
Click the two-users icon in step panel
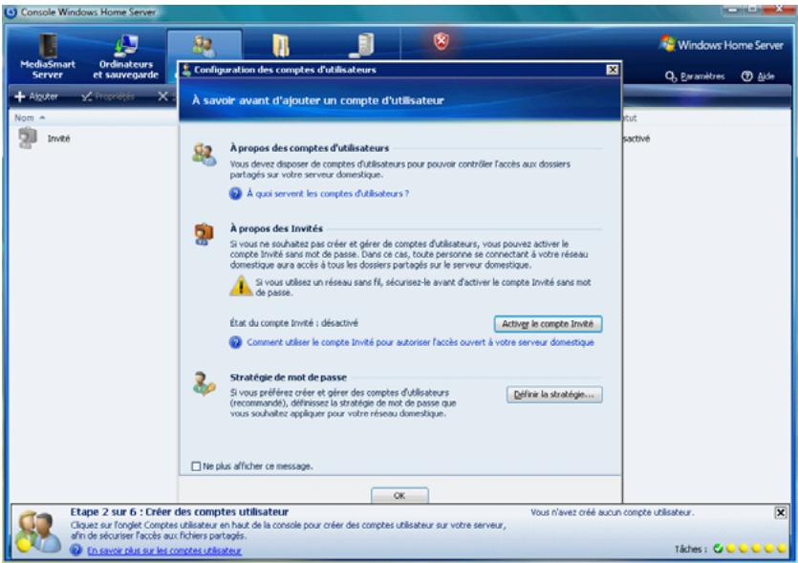pos(37,532)
